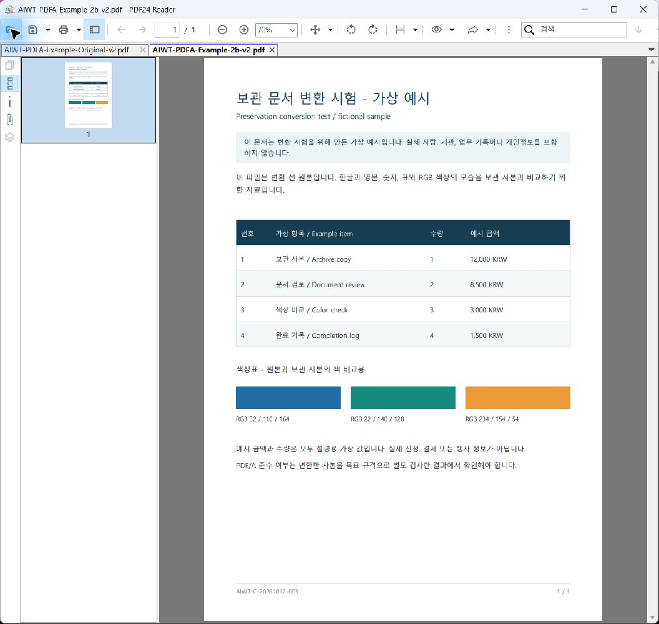Image resolution: width=659 pixels, height=624 pixels.
Task: Minimize the PDF24 Reader window
Action: [x=585, y=9]
